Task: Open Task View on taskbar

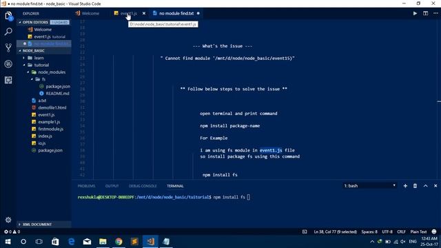Action: 39,242
